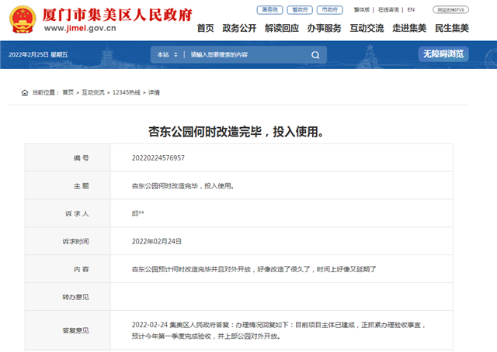Image resolution: width=497 pixels, height=352 pixels.
Task: Click the 内容 description text
Action: pyautogui.click(x=254, y=269)
